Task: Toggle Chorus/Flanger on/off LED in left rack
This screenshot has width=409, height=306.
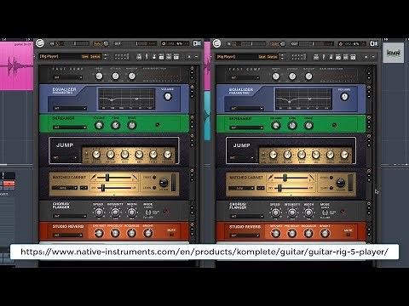Action: pos(165,212)
